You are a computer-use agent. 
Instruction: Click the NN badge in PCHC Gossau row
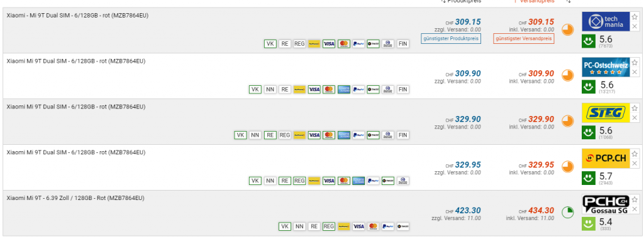click(299, 226)
